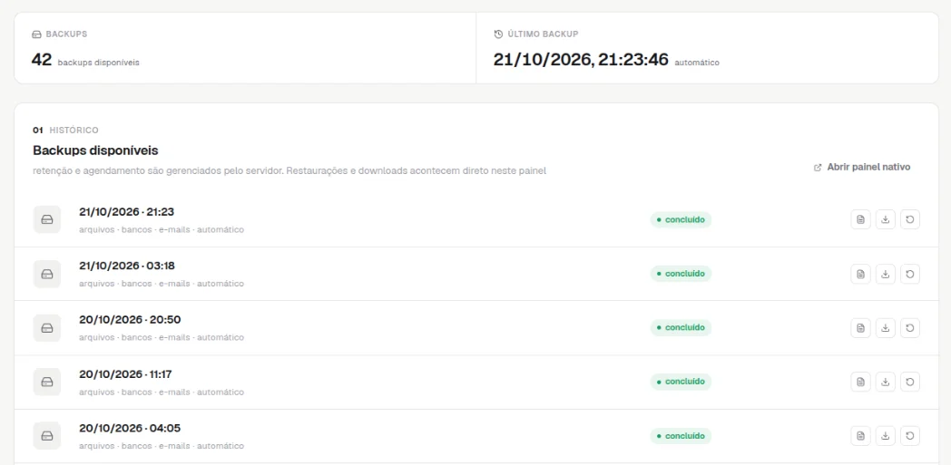Image resolution: width=951 pixels, height=465 pixels.
Task: Click last backup timestamp 21/10/2026, 21:23:46
Action: 581,59
